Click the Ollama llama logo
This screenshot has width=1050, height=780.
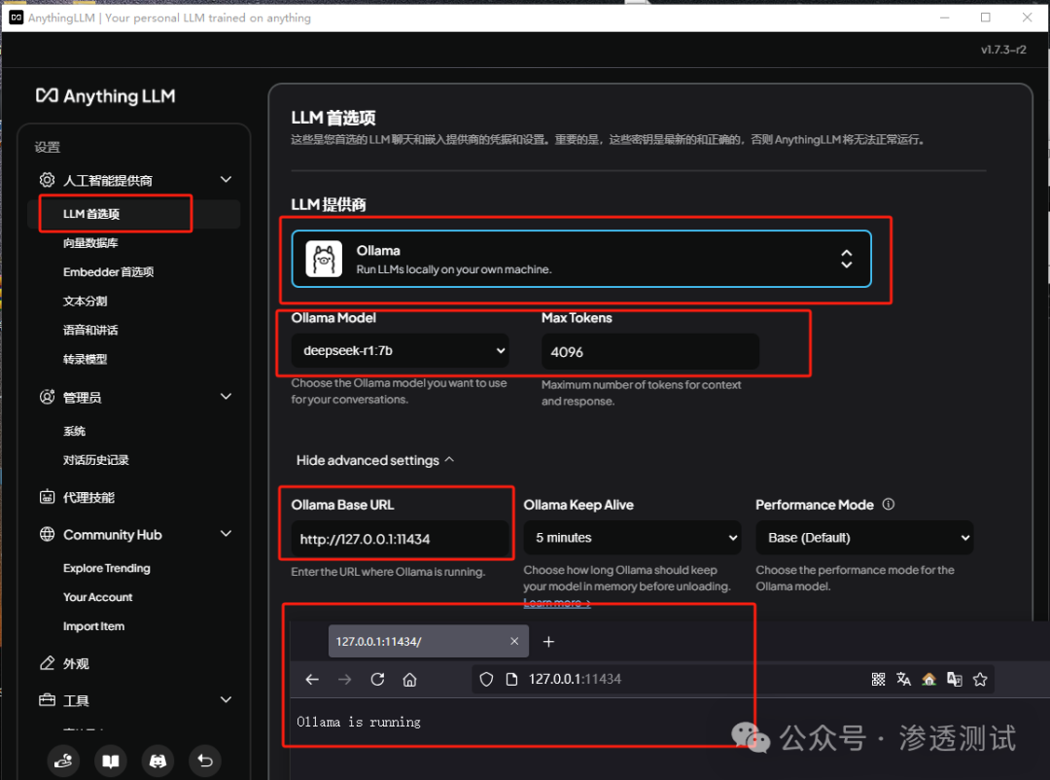pos(324,259)
